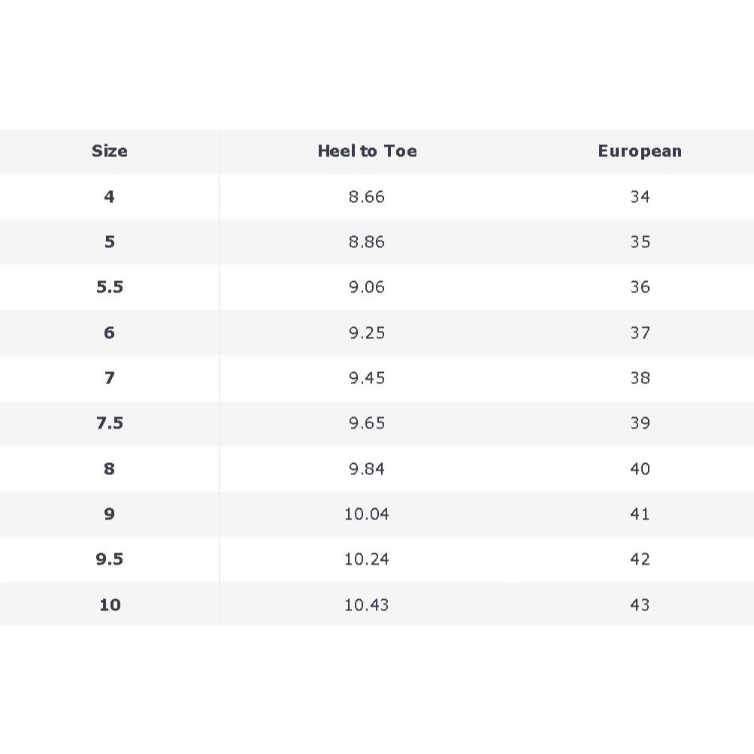
Task: Select size 4 in the Size column
Action: tap(110, 197)
